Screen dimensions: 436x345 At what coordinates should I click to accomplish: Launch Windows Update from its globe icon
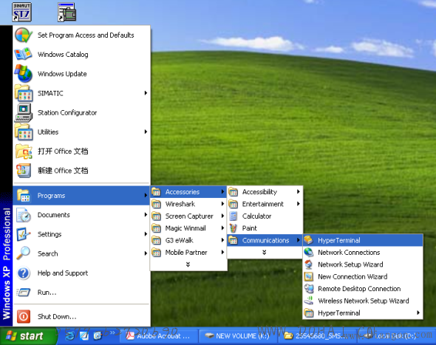tap(24, 74)
